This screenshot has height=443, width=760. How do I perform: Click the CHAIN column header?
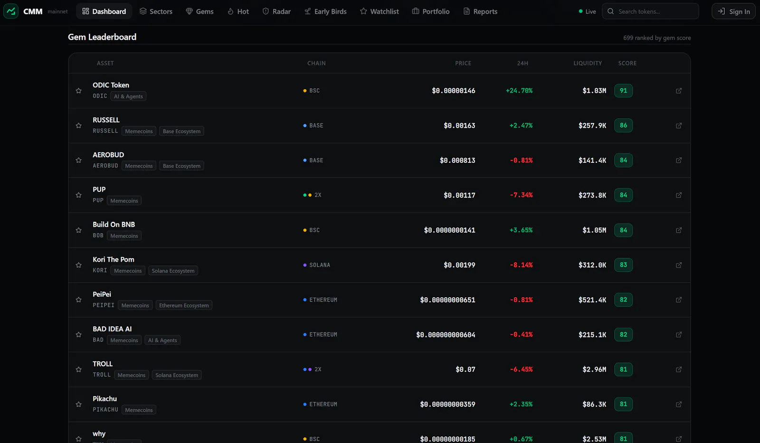[x=316, y=63]
